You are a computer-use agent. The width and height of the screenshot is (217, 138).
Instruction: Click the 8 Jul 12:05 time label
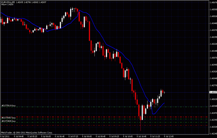(169, 137)
